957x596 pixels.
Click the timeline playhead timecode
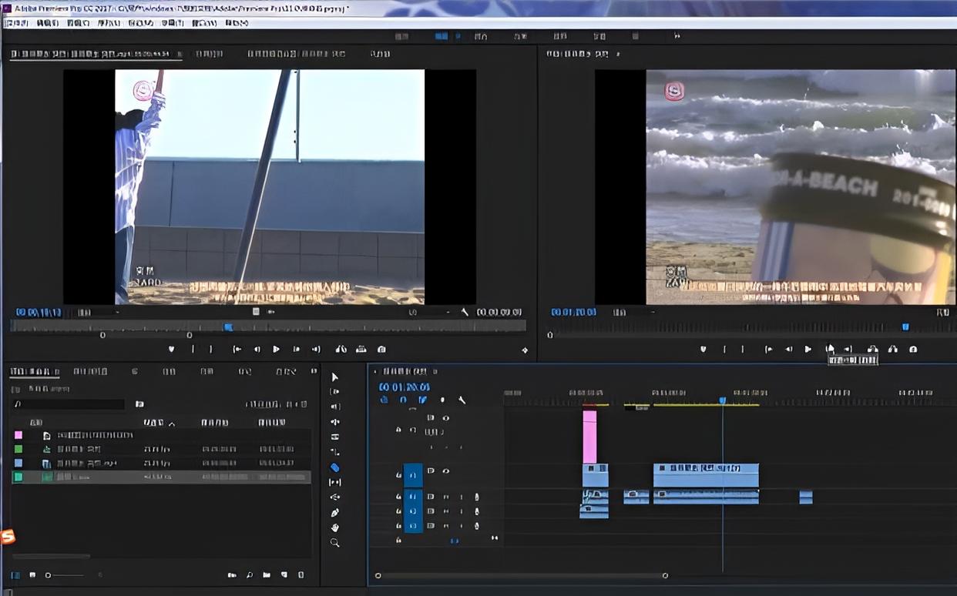click(404, 387)
